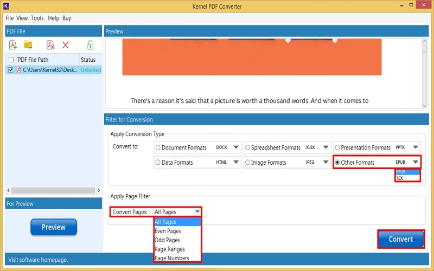Click the preview pane scroll down arrow

coord(425,106)
